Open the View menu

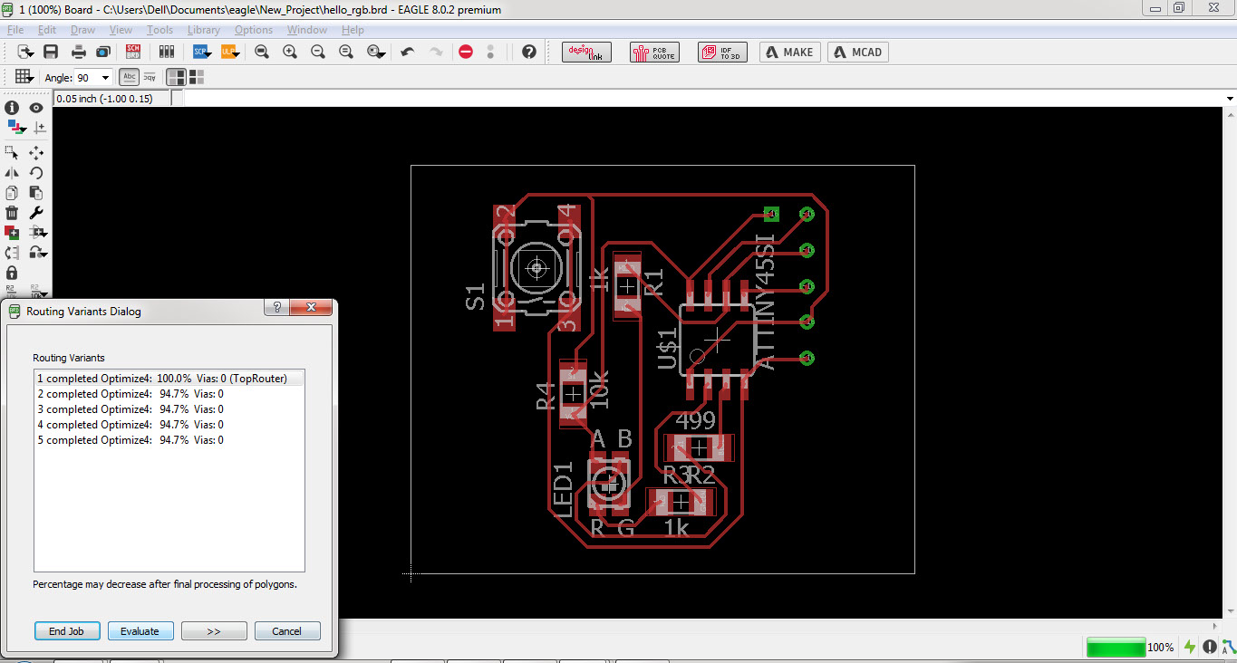coord(121,30)
